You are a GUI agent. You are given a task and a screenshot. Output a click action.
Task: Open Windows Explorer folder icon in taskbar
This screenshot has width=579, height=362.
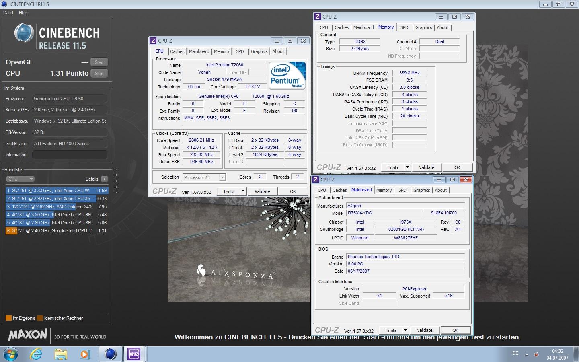coord(61,354)
